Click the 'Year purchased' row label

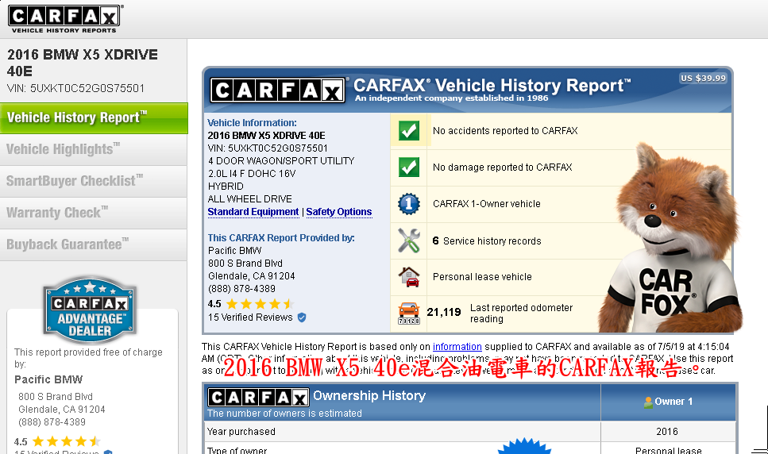(x=241, y=432)
